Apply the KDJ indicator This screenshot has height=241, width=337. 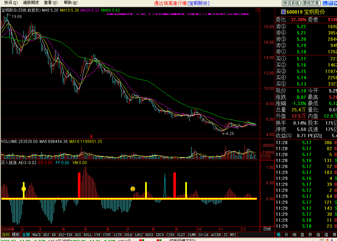point(46,235)
